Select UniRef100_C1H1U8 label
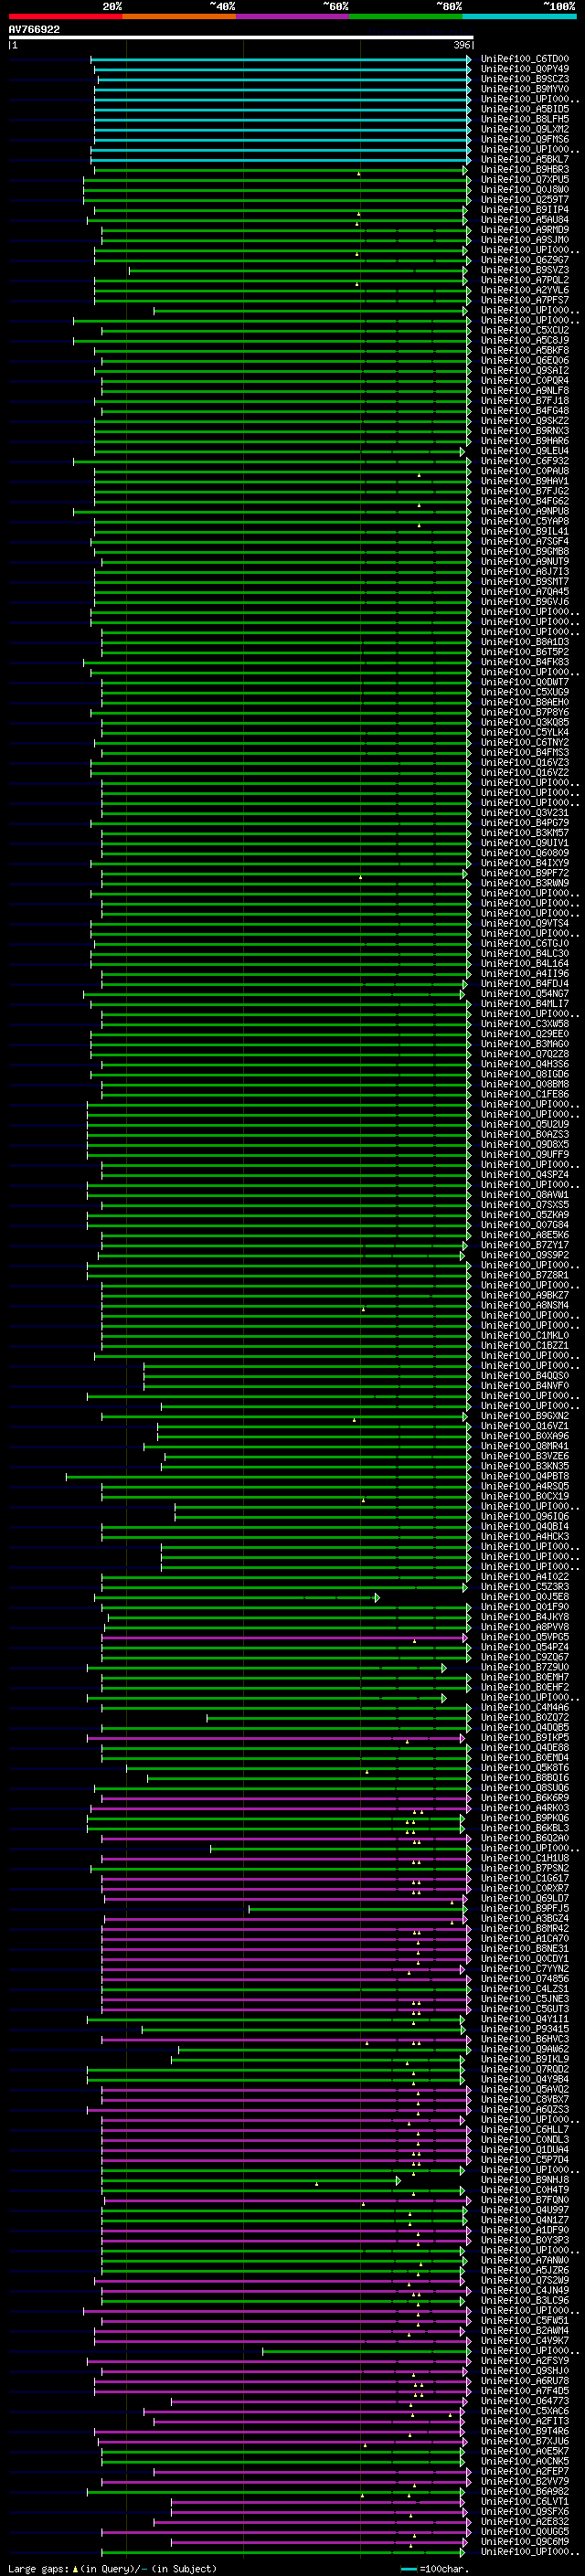The height and width of the screenshot is (2576, 585). pyautogui.click(x=524, y=1858)
